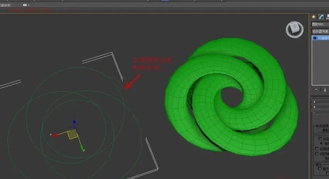Toggle the 锁定 lock checkbox
Image resolution: width=329 pixels, height=179 pixels.
(x=320, y=138)
